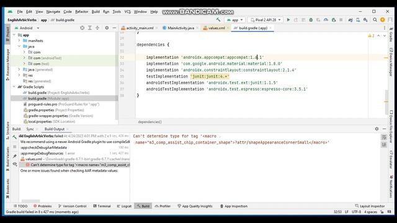This screenshot has height=223, width=397.
Task: Open Project panel gear options
Action: [x=107, y=28]
